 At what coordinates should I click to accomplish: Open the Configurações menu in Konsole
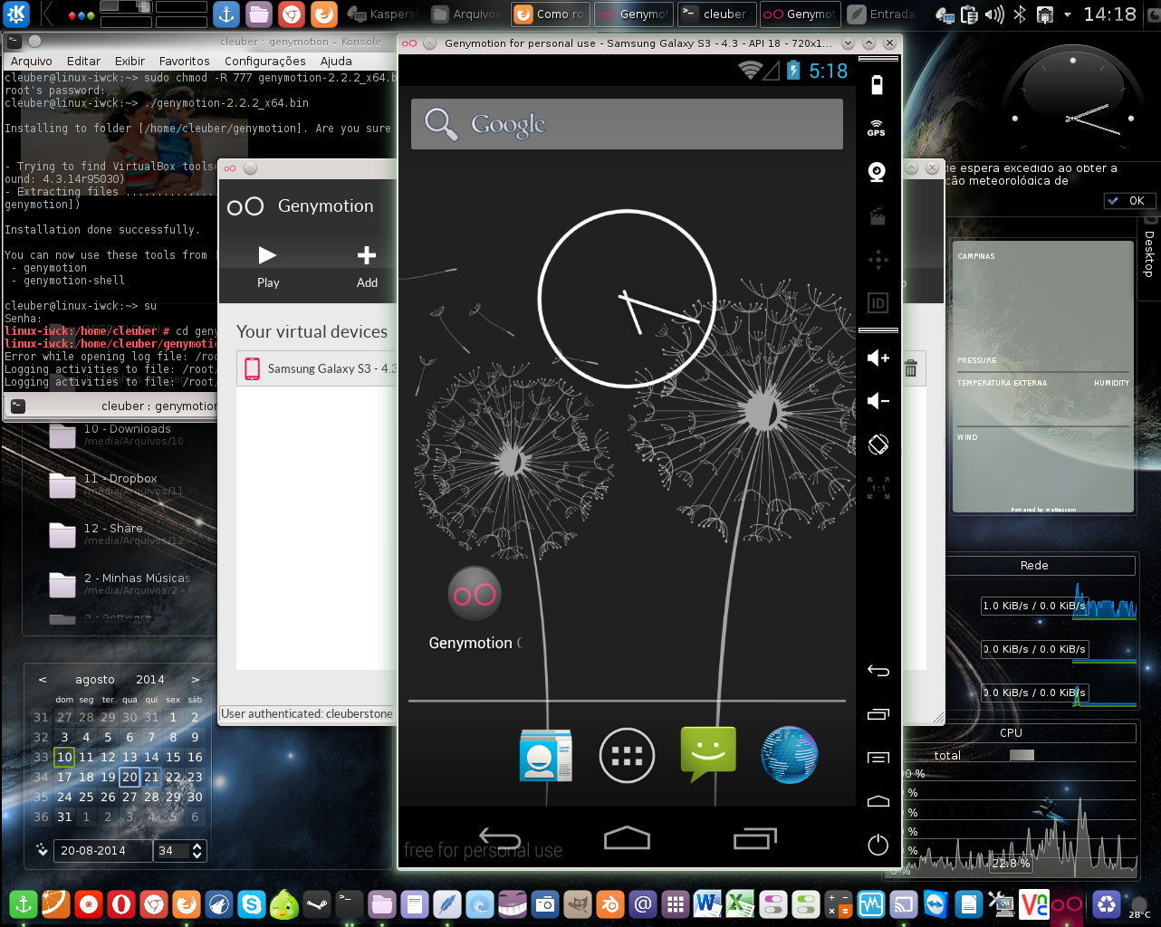(x=264, y=61)
